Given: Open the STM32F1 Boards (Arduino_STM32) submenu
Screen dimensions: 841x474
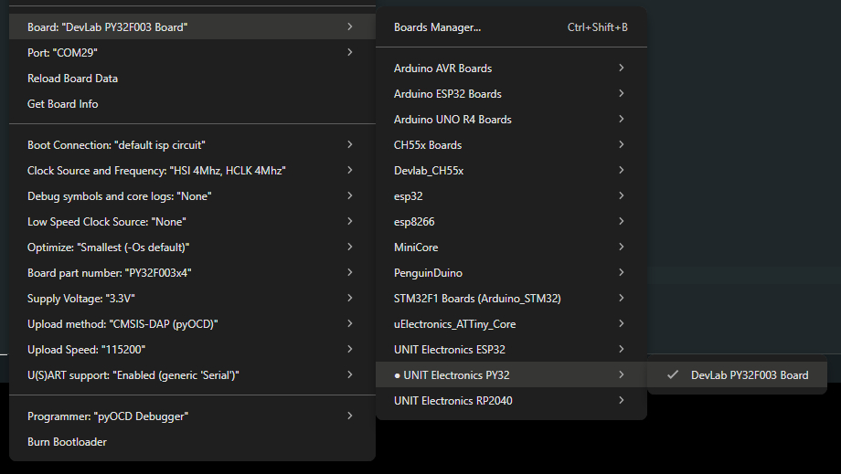Looking at the screenshot, I should pyautogui.click(x=477, y=299).
